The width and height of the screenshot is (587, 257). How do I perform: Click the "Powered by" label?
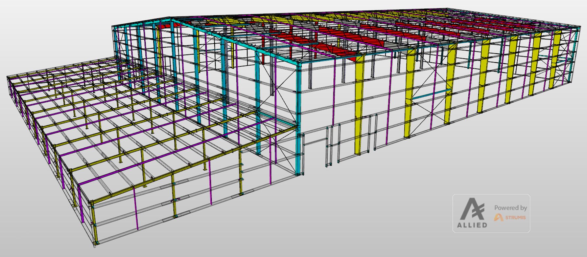pos(510,208)
